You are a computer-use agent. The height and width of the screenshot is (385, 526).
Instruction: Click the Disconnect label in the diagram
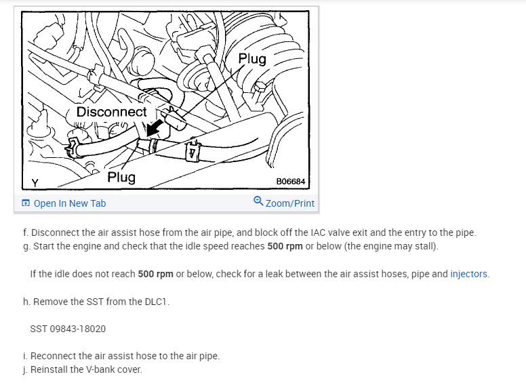click(x=112, y=112)
